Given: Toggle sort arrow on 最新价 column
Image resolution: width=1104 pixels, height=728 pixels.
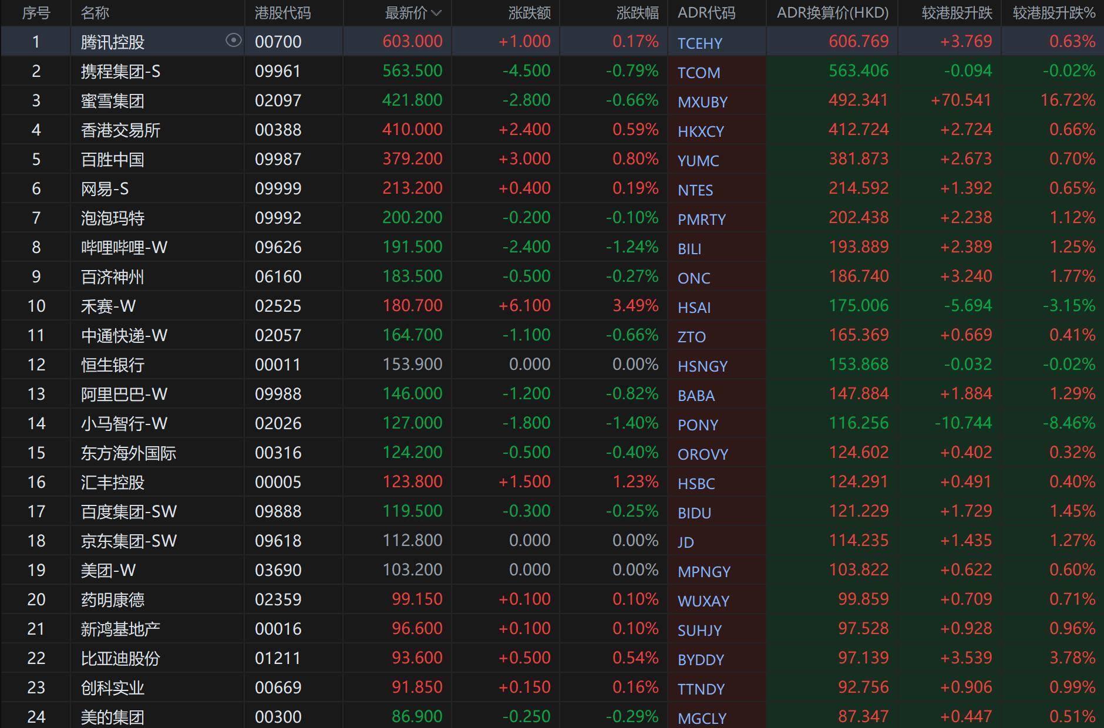Looking at the screenshot, I should (x=436, y=13).
